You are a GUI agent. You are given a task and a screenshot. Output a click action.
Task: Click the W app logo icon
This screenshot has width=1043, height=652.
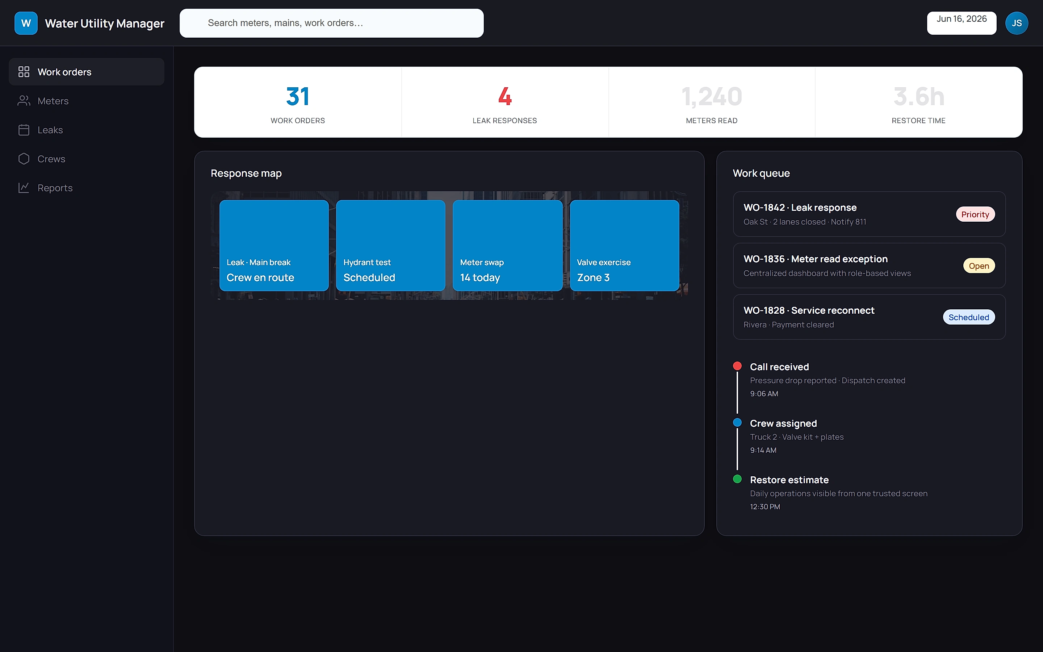[26, 23]
